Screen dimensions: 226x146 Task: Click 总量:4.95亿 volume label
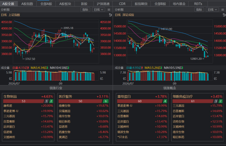[x=135, y=68]
